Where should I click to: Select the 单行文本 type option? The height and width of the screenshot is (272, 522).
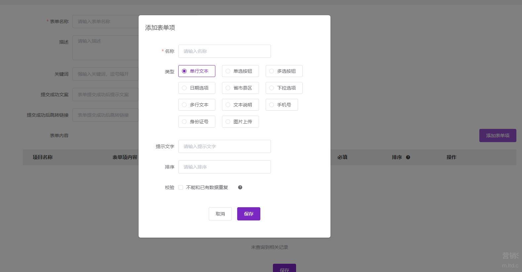[197, 71]
